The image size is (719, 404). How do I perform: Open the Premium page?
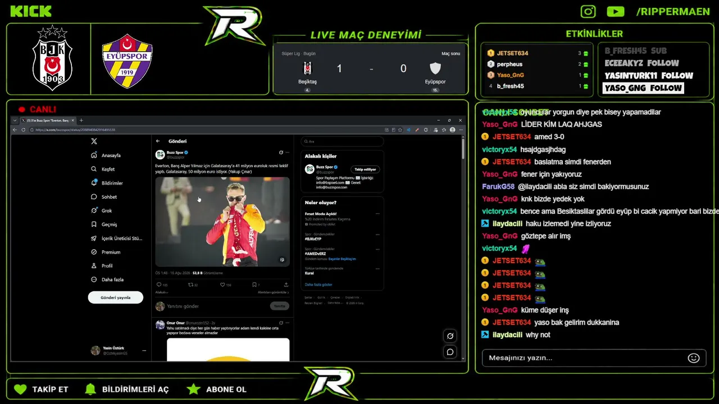click(106, 252)
